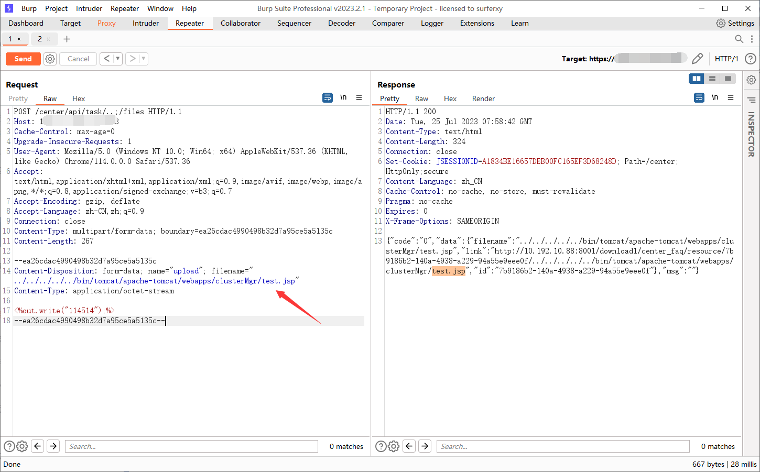760x472 pixels.
Task: Open previous-history dropdown arrow
Action: 118,59
